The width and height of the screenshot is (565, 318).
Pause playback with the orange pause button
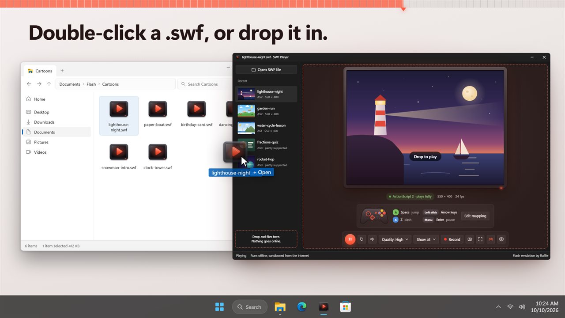[x=350, y=239]
